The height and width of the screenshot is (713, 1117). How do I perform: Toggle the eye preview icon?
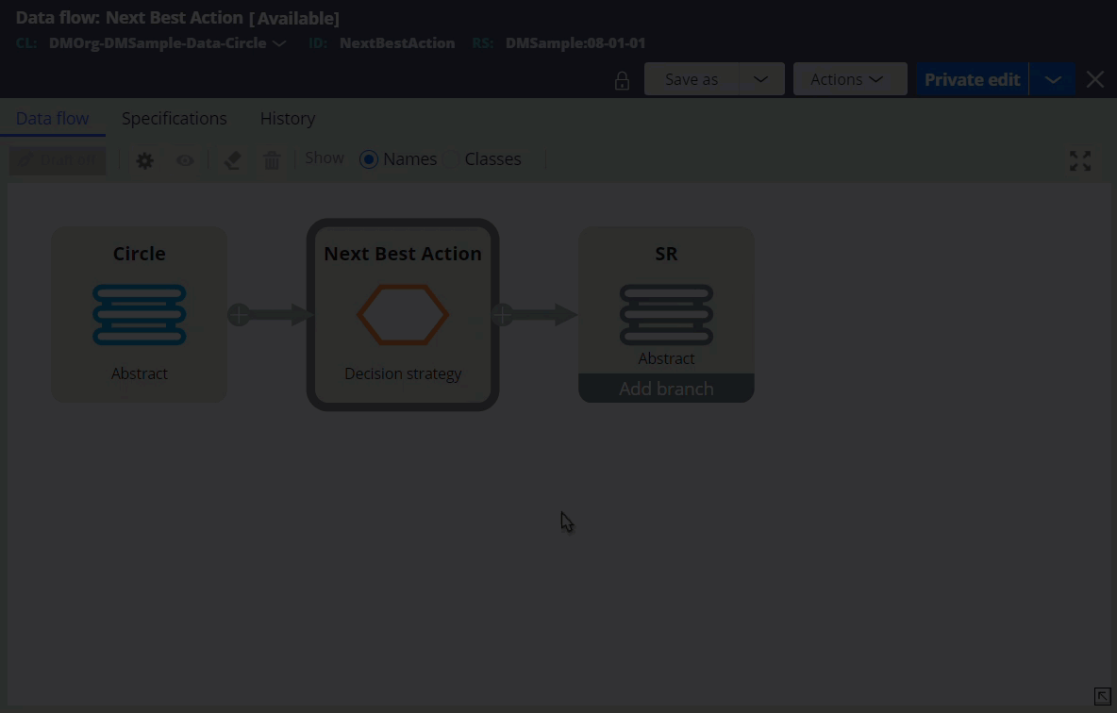click(185, 160)
